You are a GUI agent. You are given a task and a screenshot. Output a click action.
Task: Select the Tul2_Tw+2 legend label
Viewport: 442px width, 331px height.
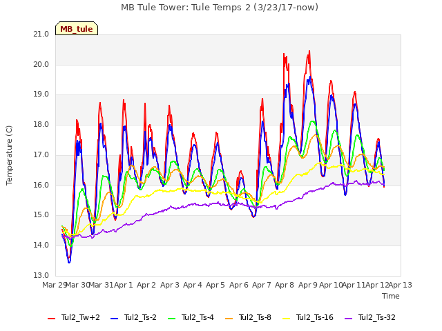[x=81, y=317]
